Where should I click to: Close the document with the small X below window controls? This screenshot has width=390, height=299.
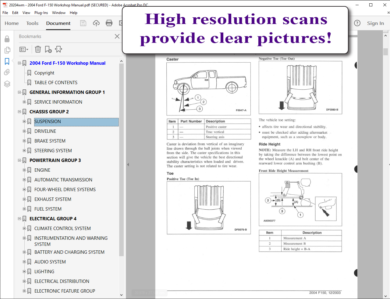coord(388,13)
